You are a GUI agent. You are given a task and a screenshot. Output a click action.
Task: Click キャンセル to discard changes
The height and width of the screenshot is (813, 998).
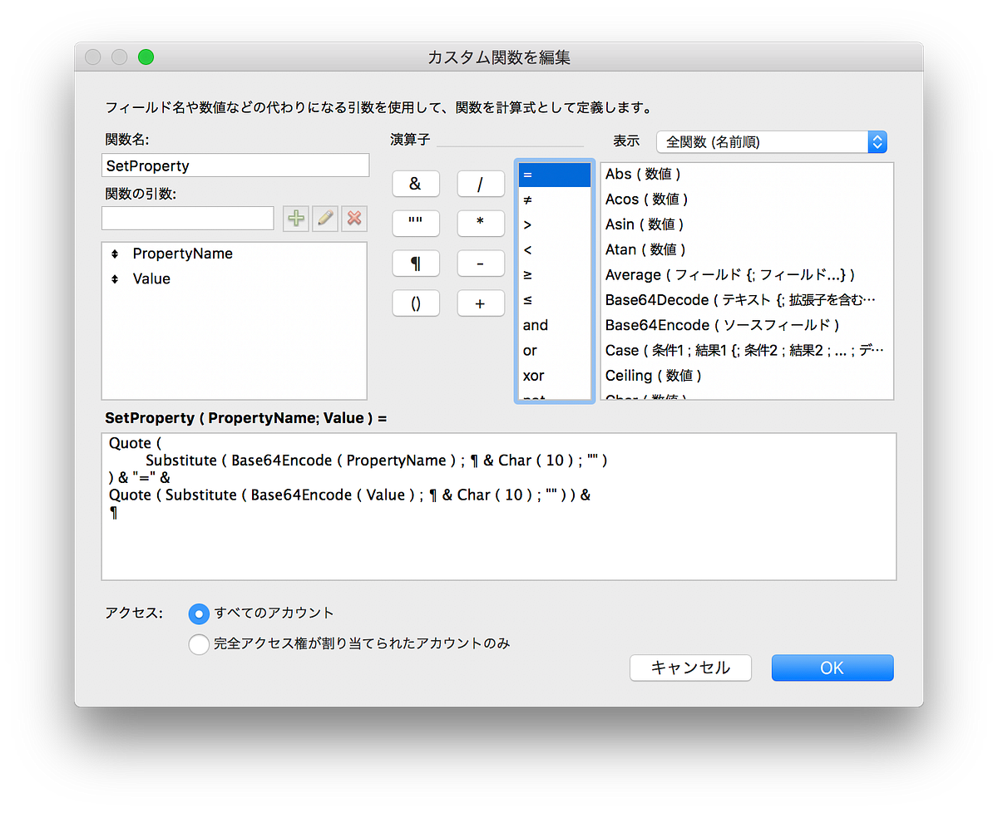690,668
